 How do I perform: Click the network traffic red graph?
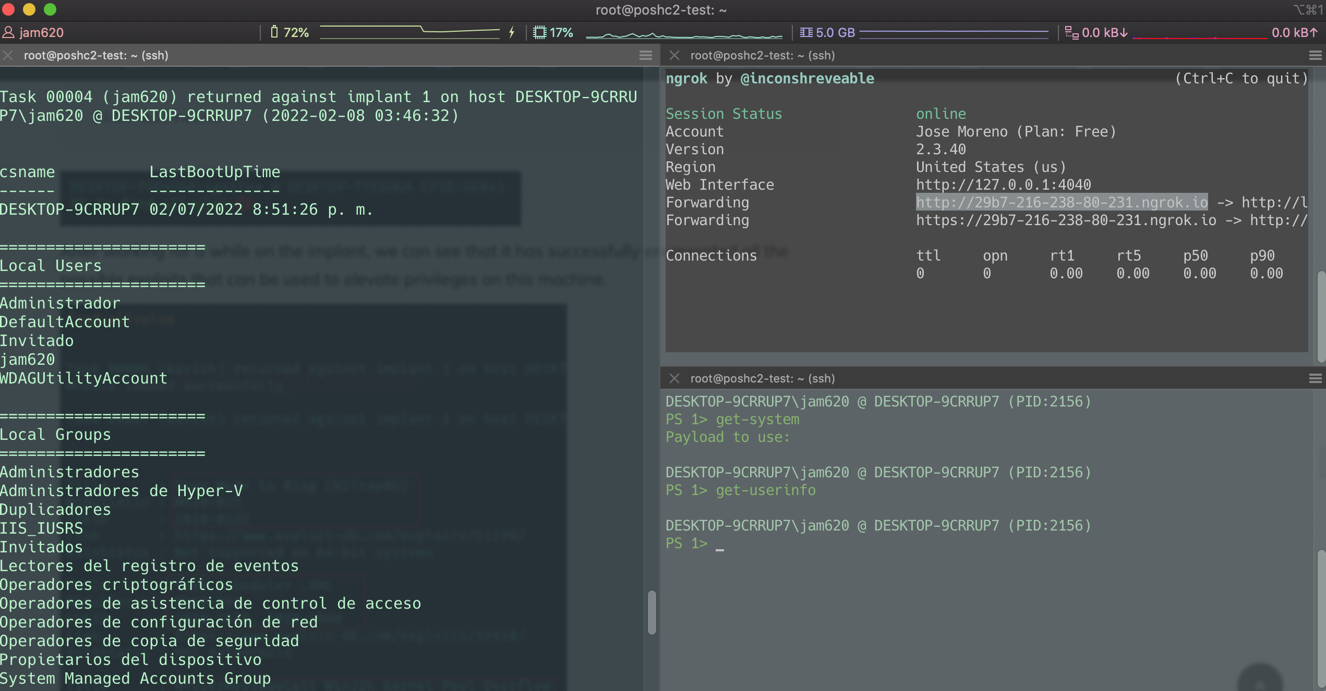pos(1200,36)
